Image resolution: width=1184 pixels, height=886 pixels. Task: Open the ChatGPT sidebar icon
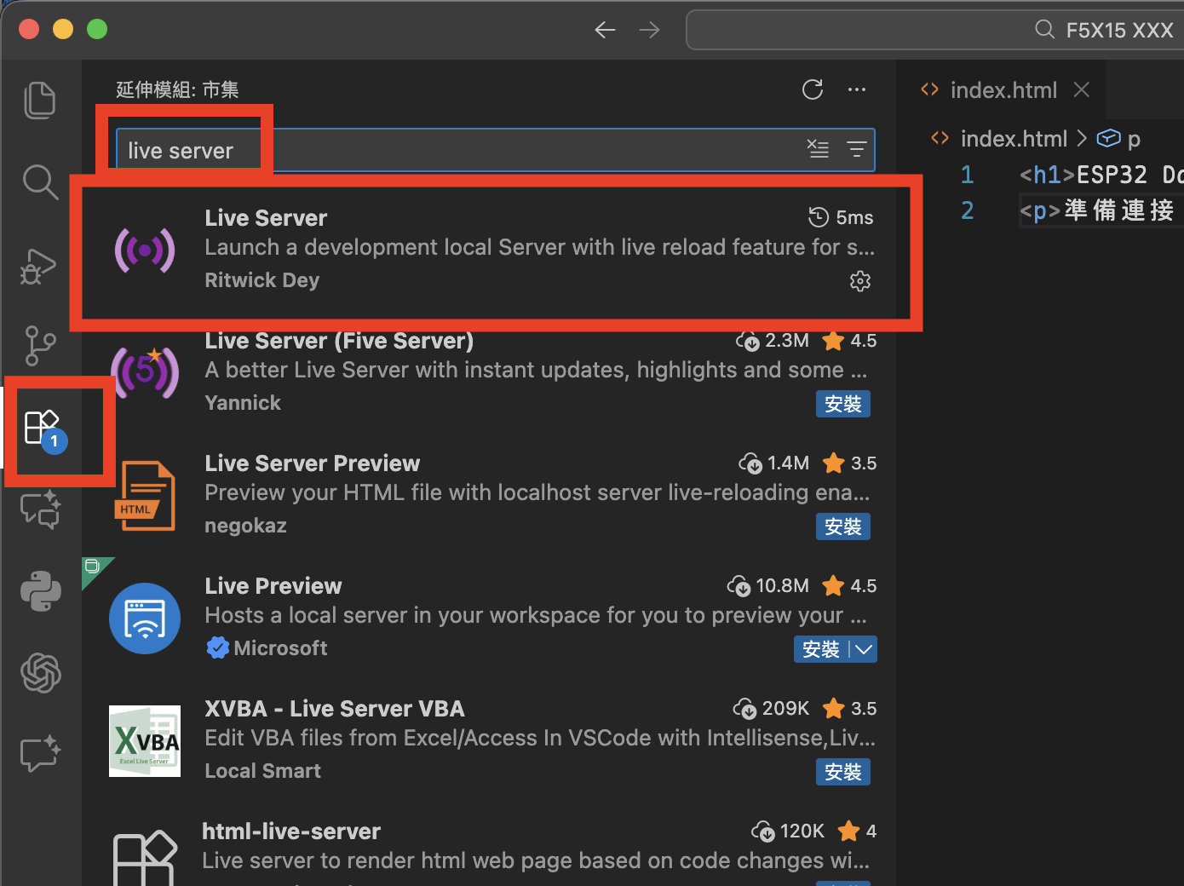coord(41,673)
